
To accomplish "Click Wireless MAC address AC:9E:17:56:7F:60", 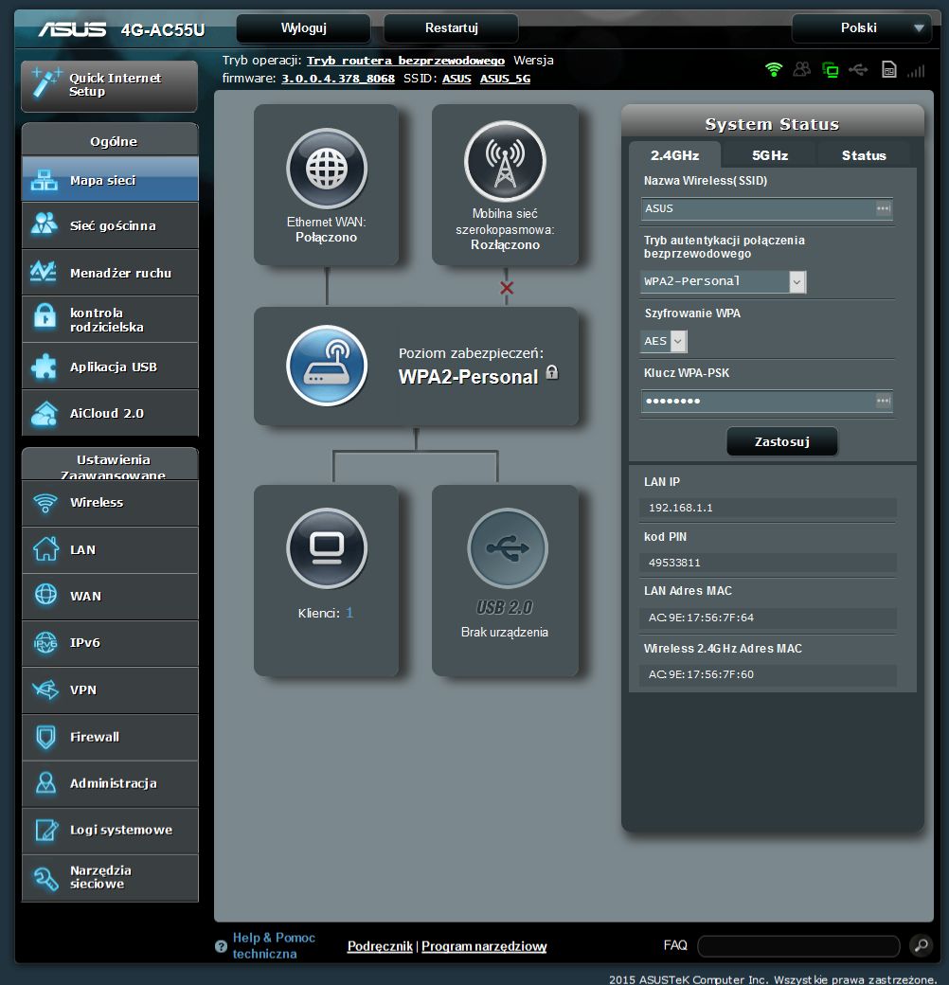I will click(x=701, y=674).
